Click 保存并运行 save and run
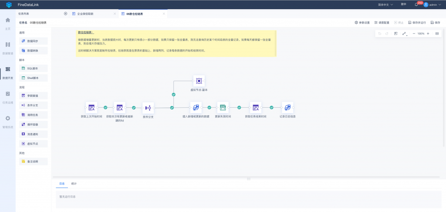 tap(417, 23)
